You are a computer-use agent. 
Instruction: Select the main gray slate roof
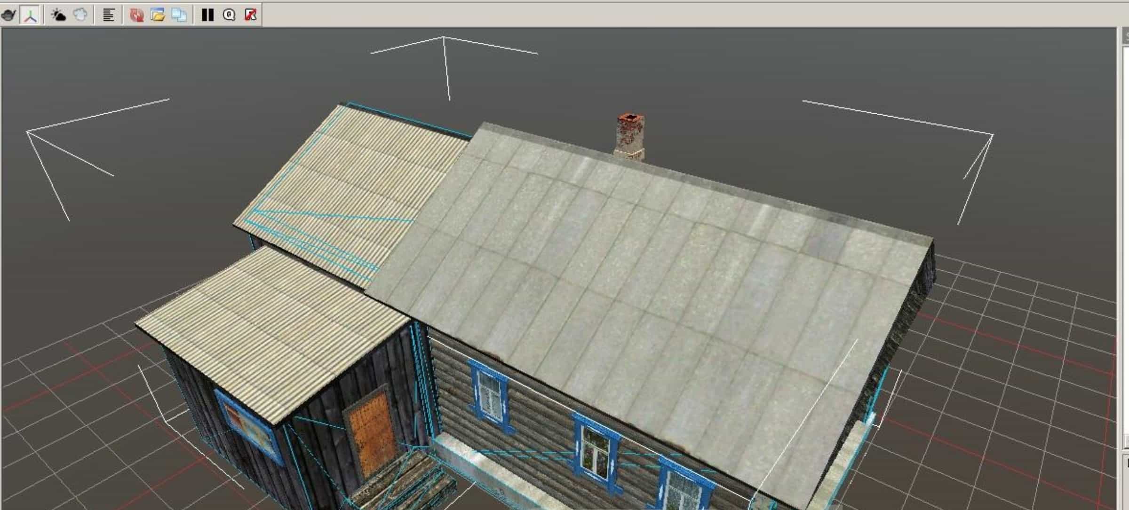[649, 282]
